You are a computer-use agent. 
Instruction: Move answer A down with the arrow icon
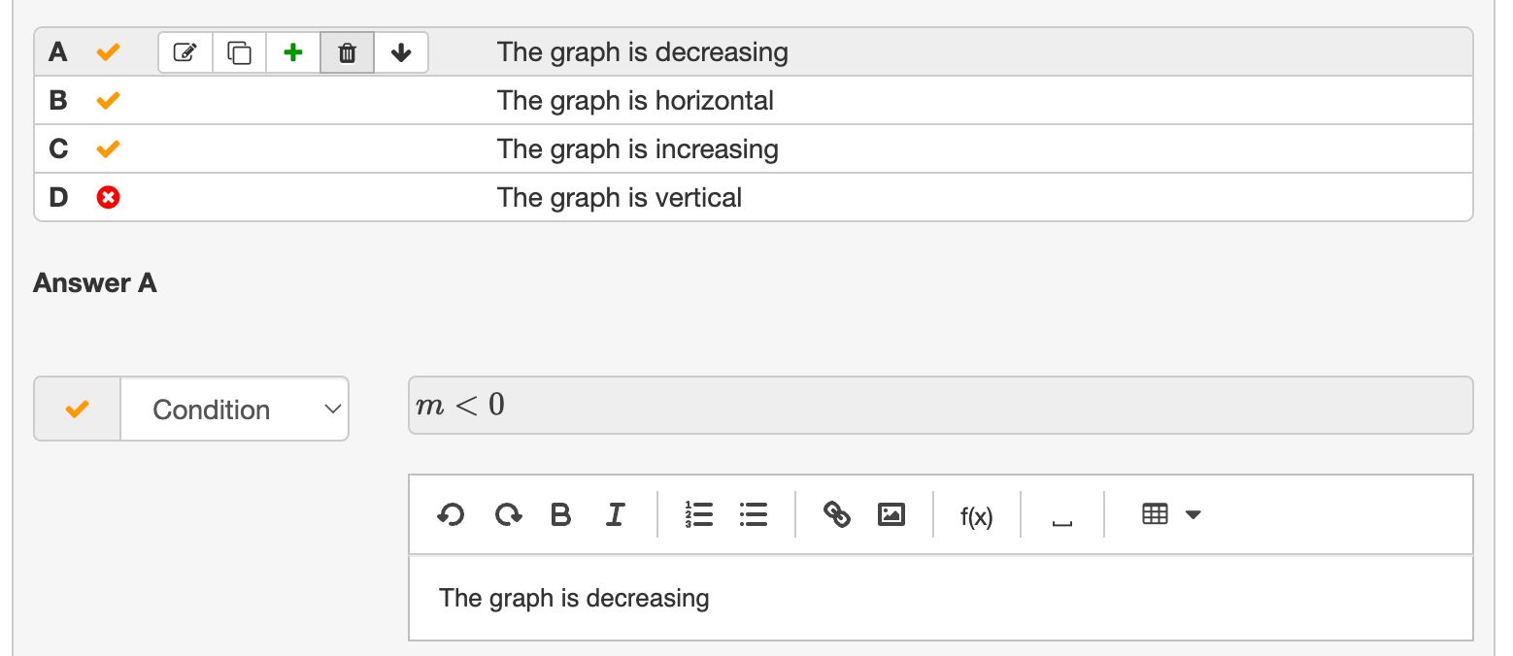(x=401, y=52)
